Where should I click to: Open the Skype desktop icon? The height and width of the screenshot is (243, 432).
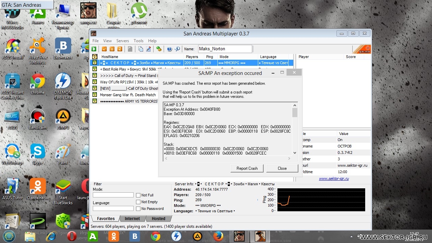(37, 154)
